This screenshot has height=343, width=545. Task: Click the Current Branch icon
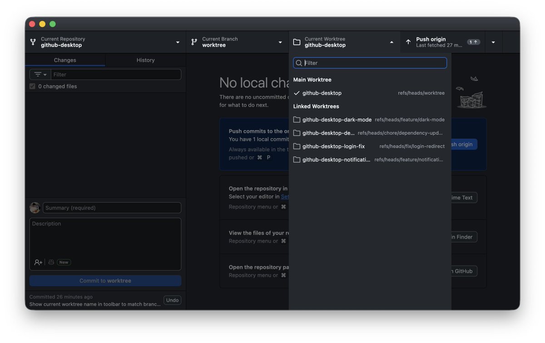[x=194, y=42]
